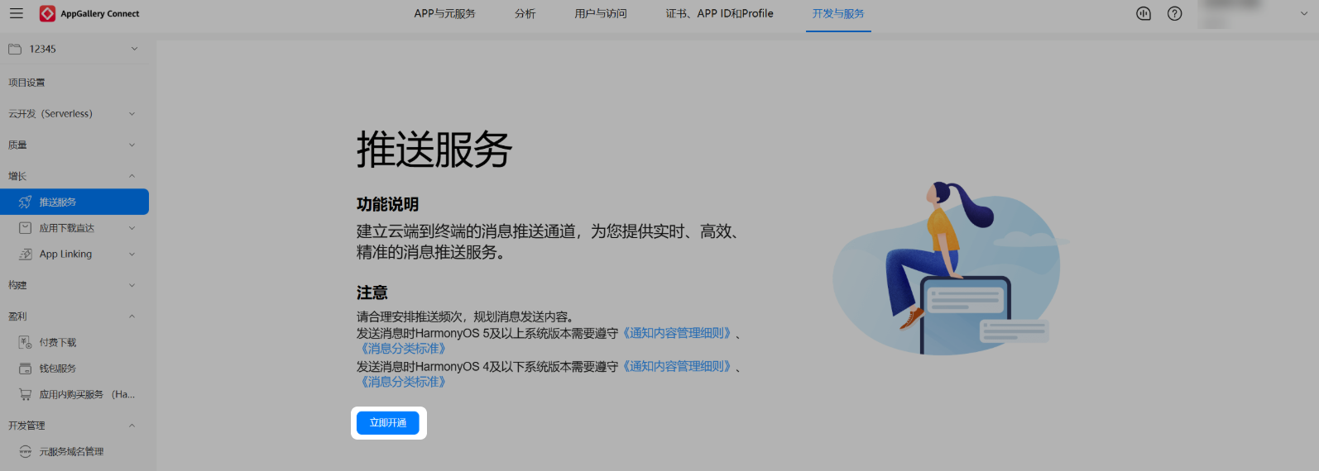Switch to the 分析 tab

point(525,13)
